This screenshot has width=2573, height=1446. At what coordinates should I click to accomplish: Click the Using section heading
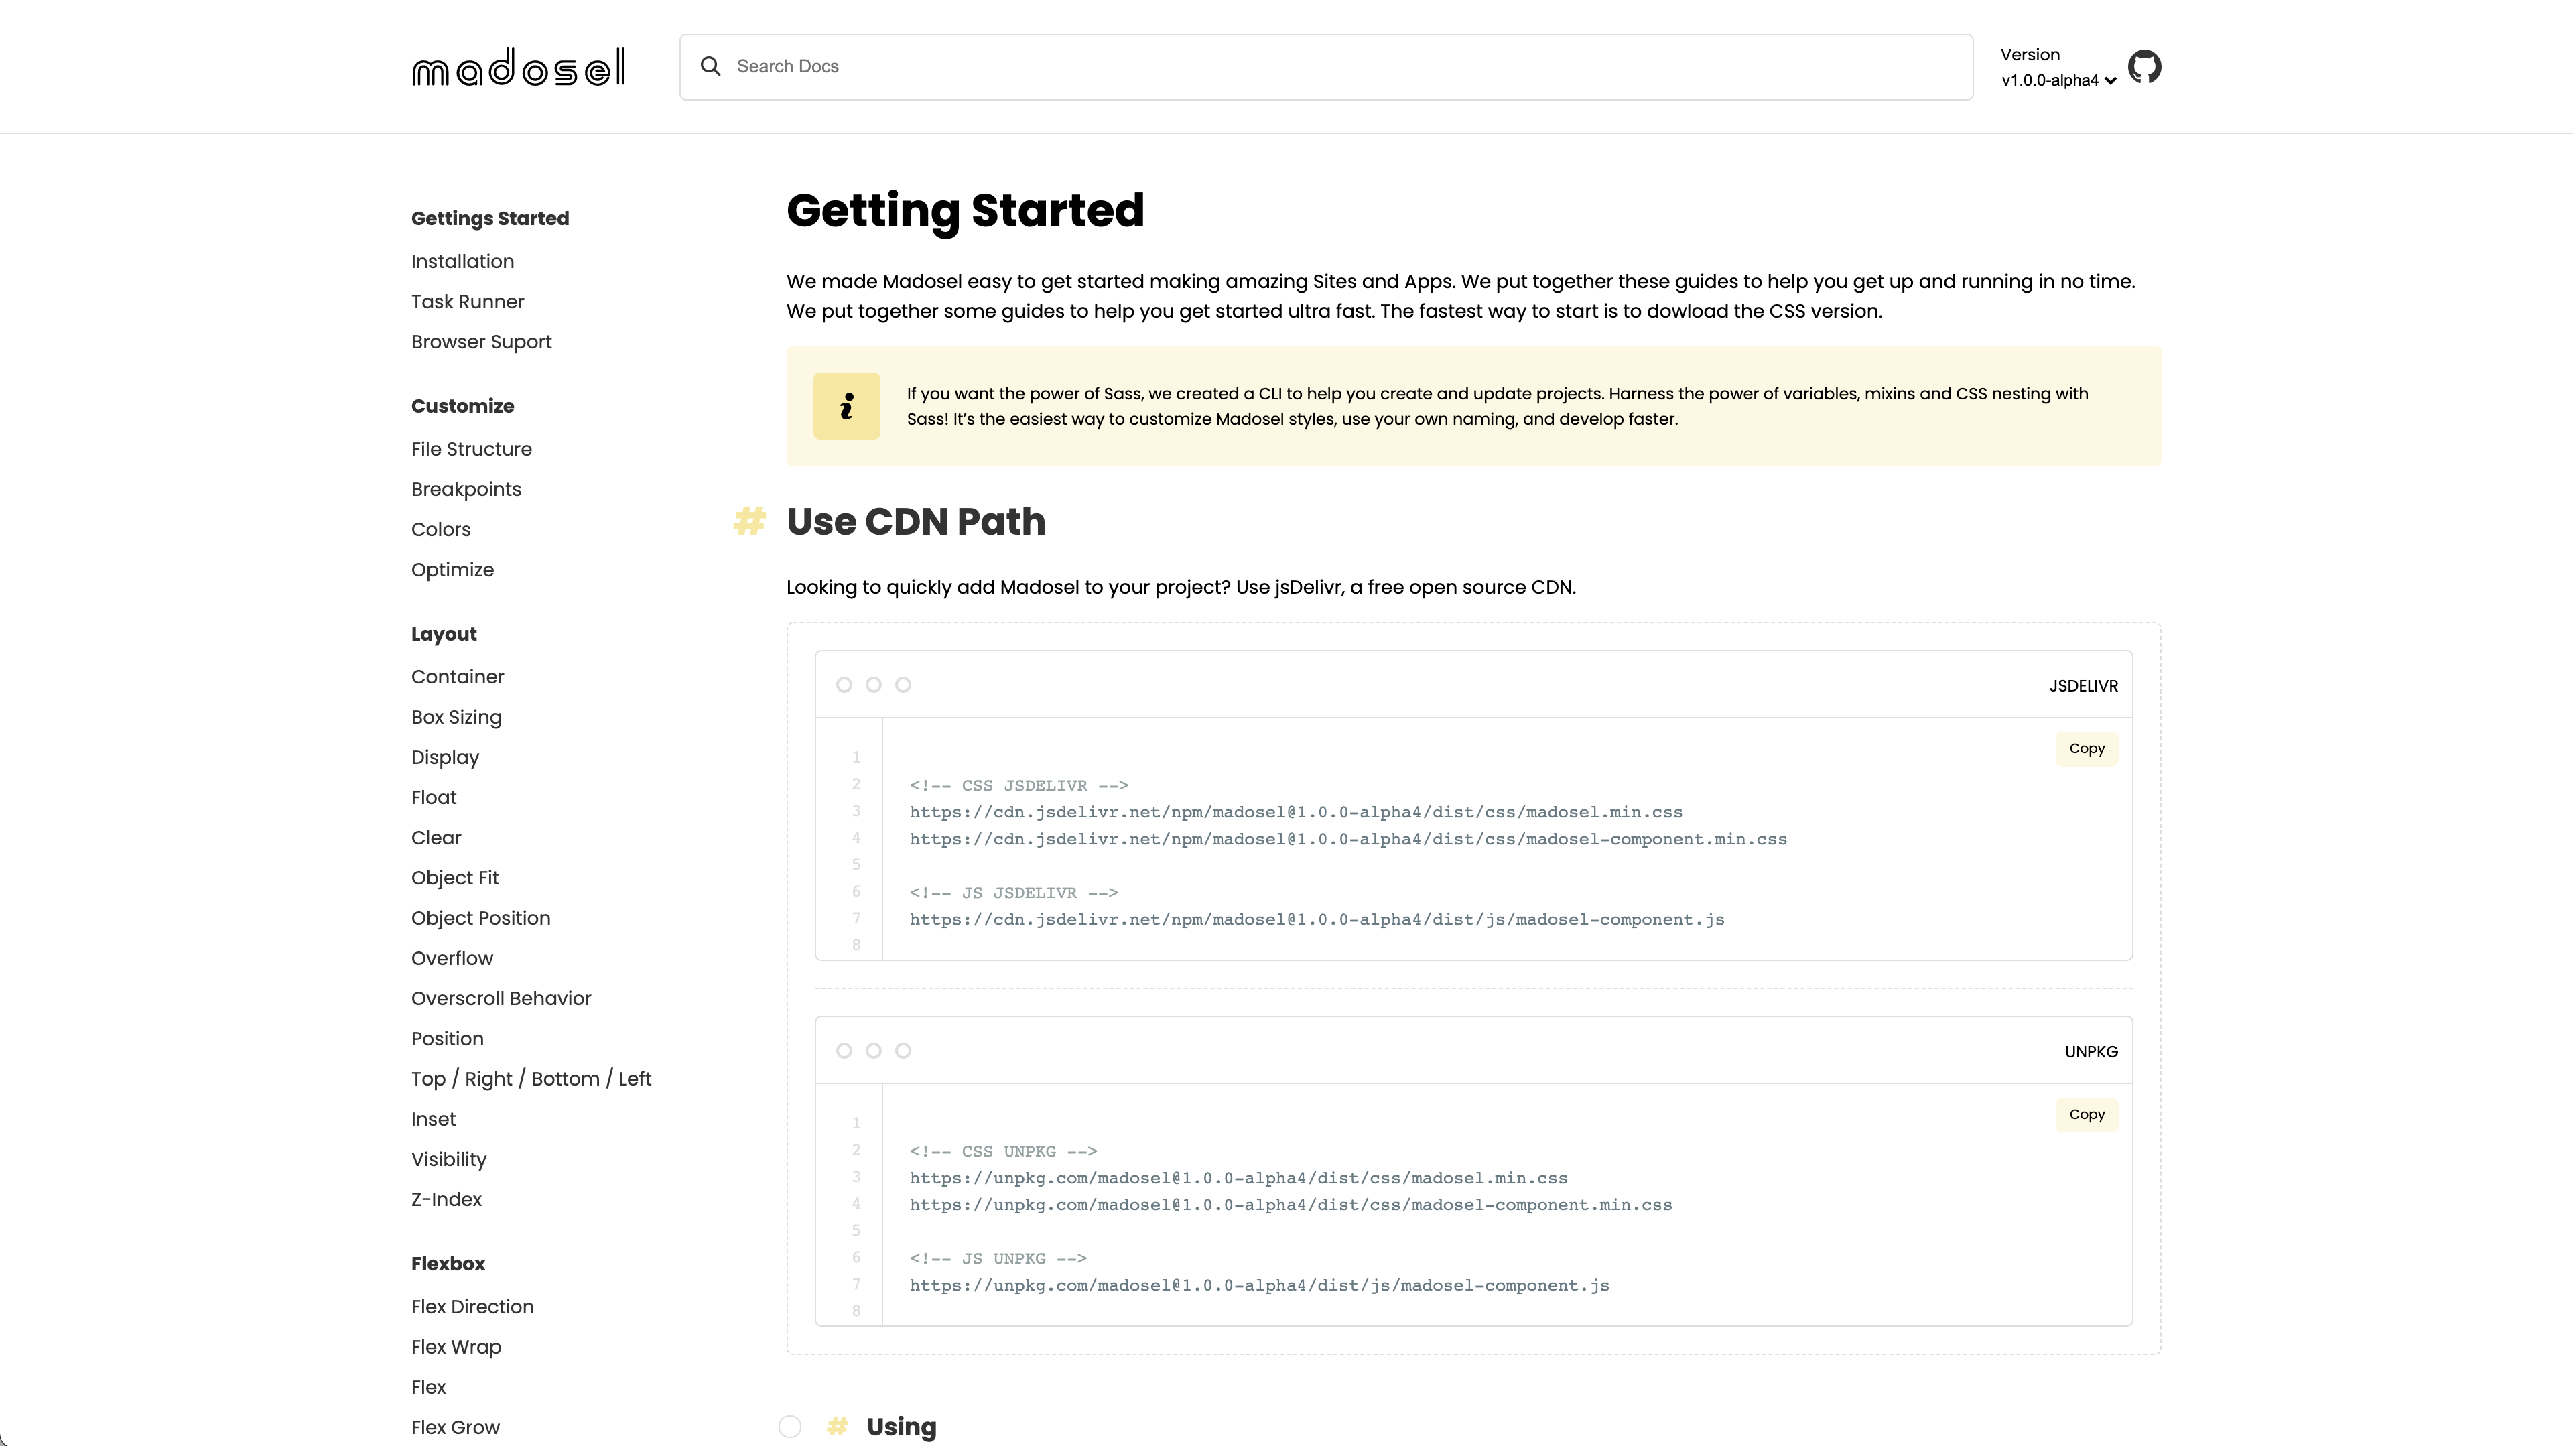coord(901,1427)
